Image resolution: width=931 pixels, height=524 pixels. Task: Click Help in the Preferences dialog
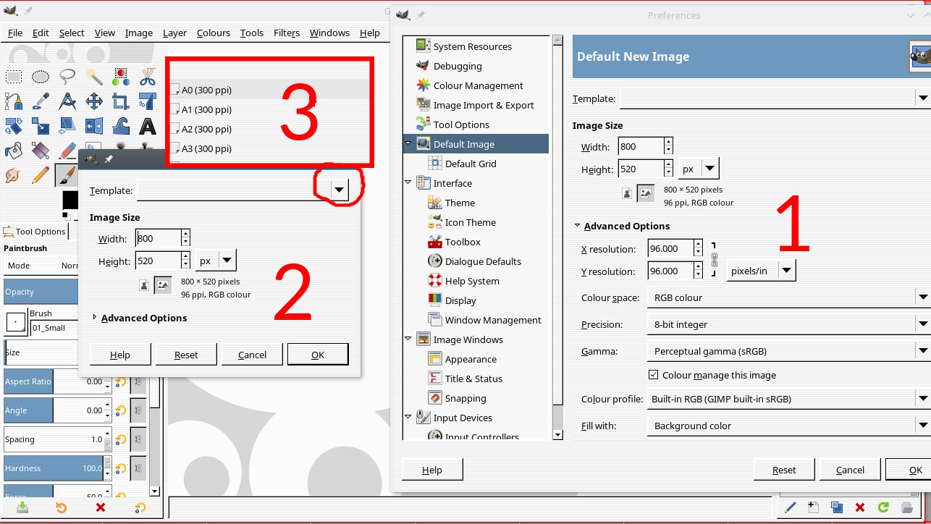(432, 470)
